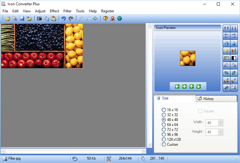Rotate right with clockwise triangle icon
This screenshot has height=163, width=240.
pos(234,65)
